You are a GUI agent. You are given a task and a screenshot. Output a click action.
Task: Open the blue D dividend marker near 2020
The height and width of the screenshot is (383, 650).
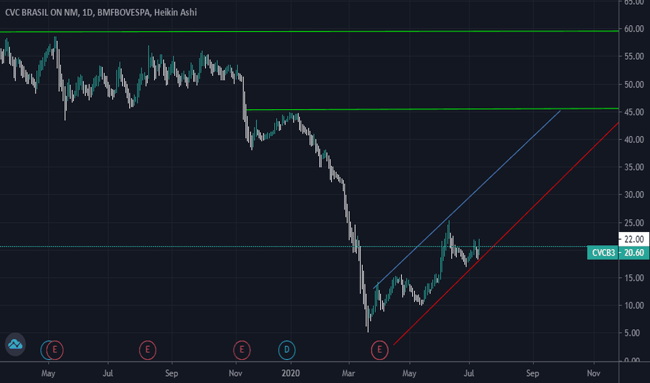[287, 350]
